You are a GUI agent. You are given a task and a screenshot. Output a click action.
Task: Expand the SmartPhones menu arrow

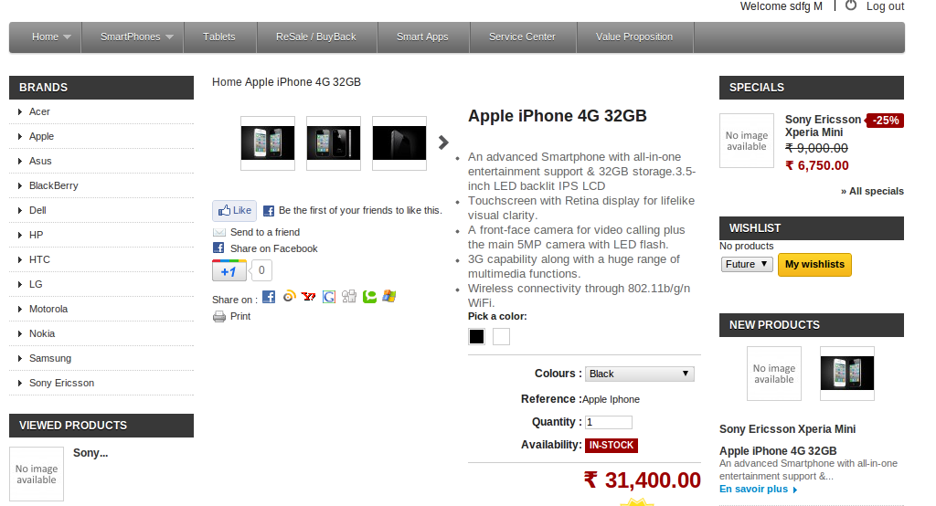[x=169, y=37]
